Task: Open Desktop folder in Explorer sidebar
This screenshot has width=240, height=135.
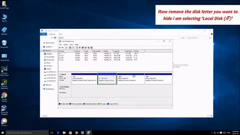Action: coord(49,54)
